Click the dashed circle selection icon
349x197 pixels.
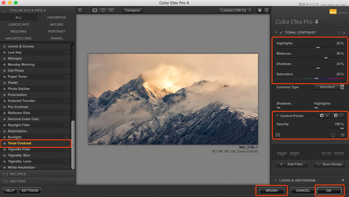[x=333, y=135]
